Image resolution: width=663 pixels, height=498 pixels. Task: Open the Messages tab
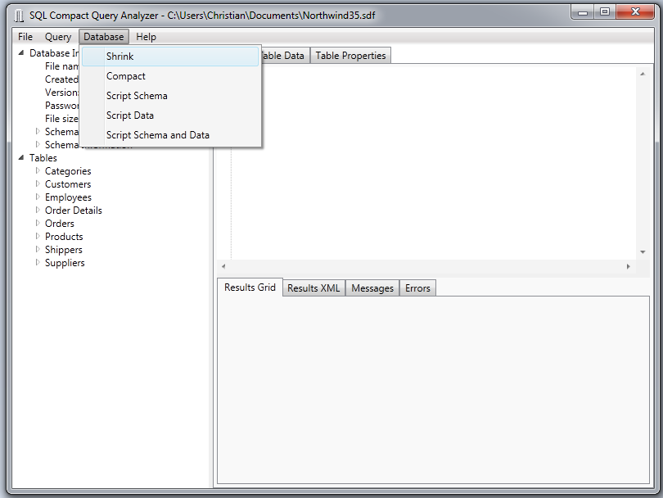(x=372, y=288)
